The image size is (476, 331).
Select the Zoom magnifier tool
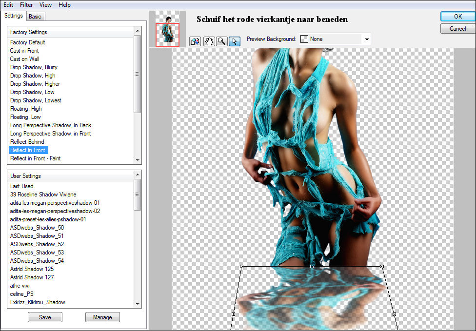221,41
